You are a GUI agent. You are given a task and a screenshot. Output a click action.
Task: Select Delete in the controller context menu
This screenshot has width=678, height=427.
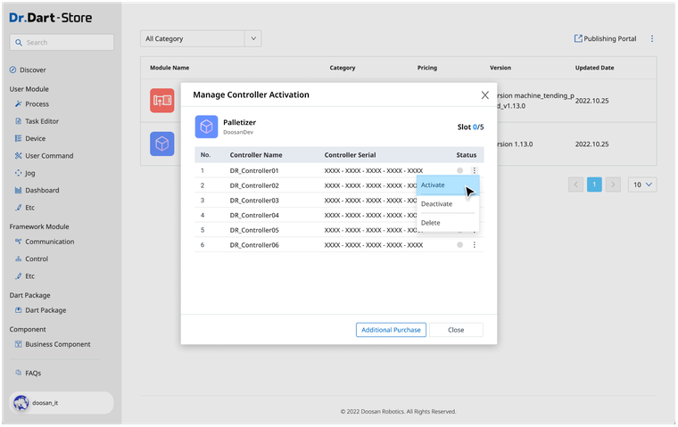(x=430, y=223)
